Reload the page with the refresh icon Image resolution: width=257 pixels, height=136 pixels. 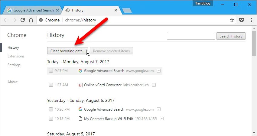(23, 20)
